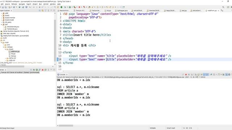This screenshot has height=130, width=232.
Task: Close the Console view tab
Action: point(67,75)
